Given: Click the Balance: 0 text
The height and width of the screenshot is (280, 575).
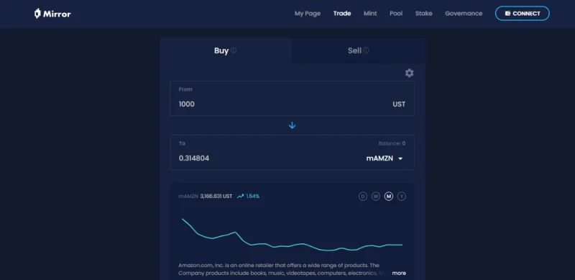Looking at the screenshot, I should [x=392, y=144].
